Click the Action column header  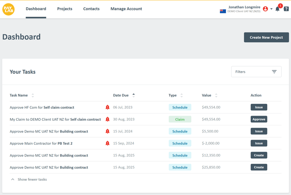pyautogui.click(x=256, y=95)
